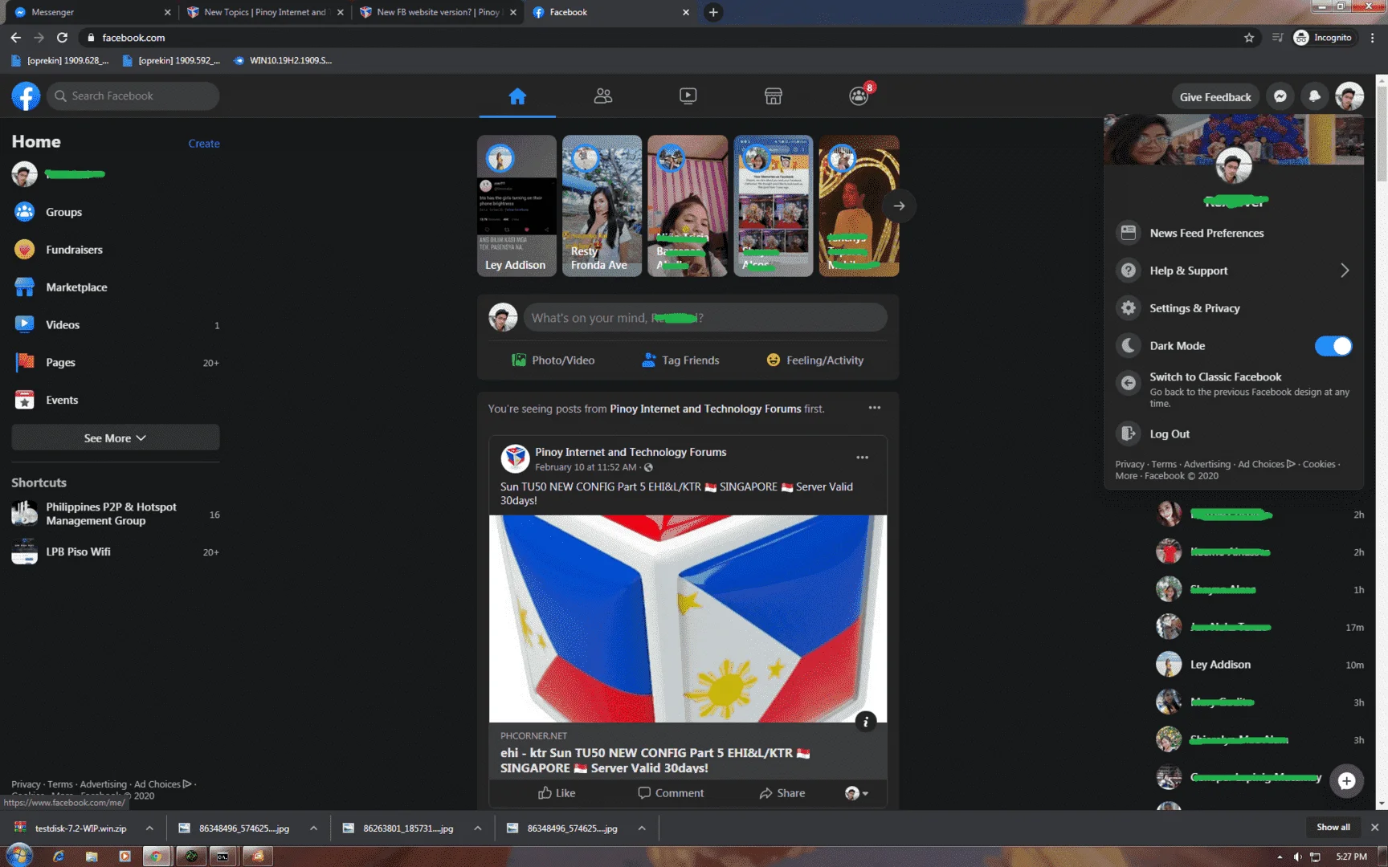Click the account profile picture in header
Image resolution: width=1388 pixels, height=867 pixels.
(x=1349, y=96)
